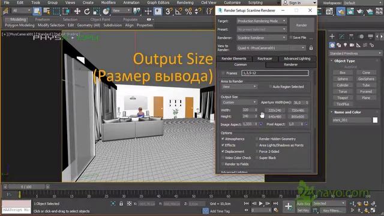Open the selection filter All dropdown
The height and width of the screenshot is (216, 384).
click(22, 11)
